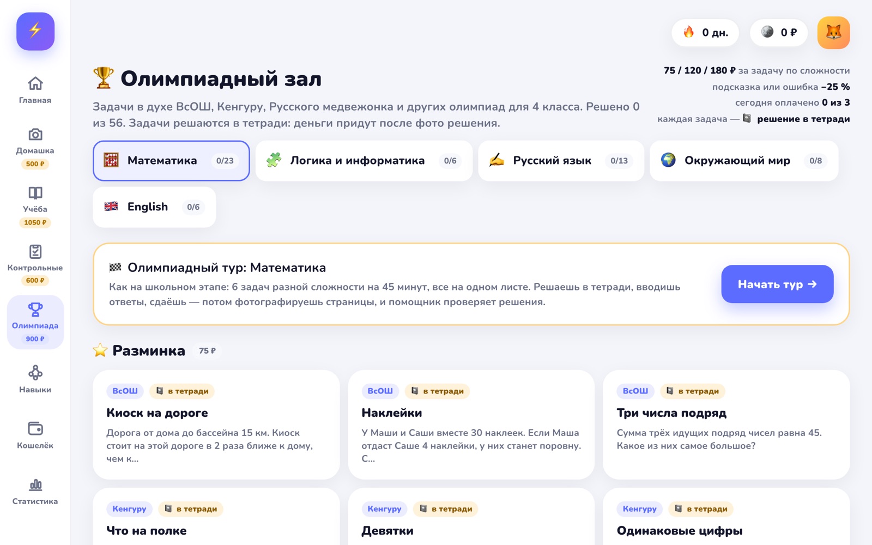Open the Девятки task
Screen dimensions: 872x545
click(471, 517)
